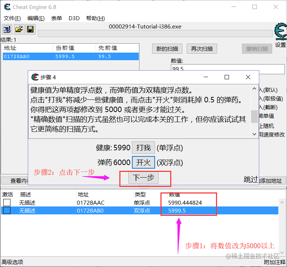
Task: Toggle activation checkbox for address 01728AB0
Action: 7,210
